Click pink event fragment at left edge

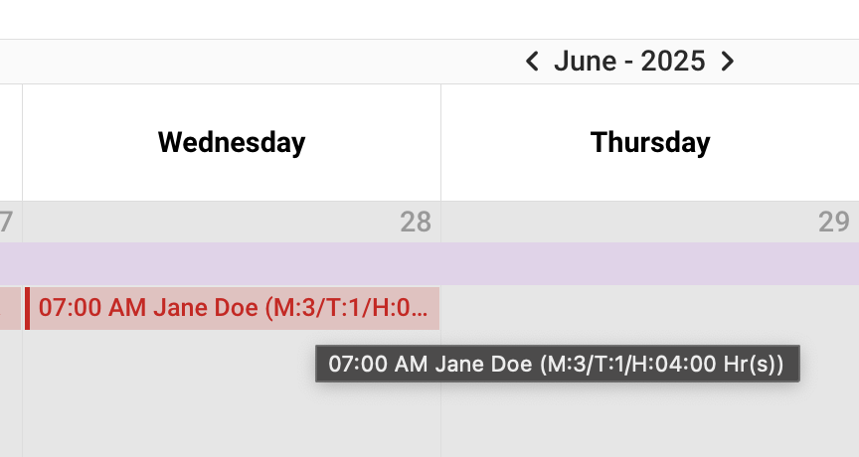coord(9,308)
